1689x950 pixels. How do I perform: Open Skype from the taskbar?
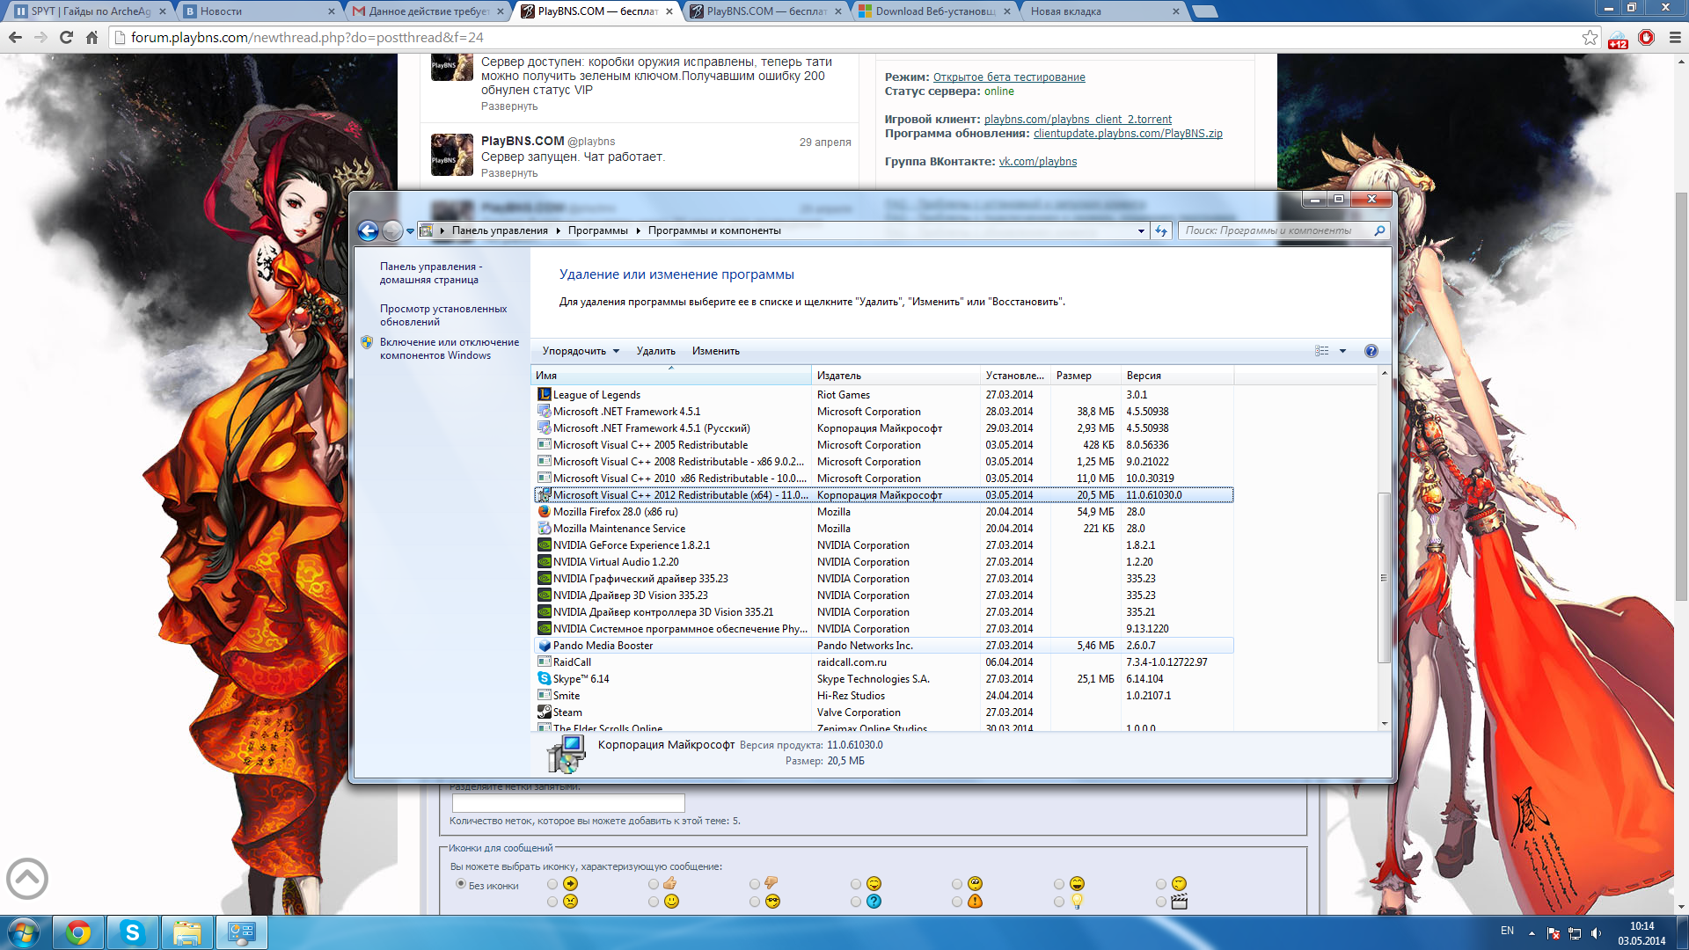tap(133, 932)
